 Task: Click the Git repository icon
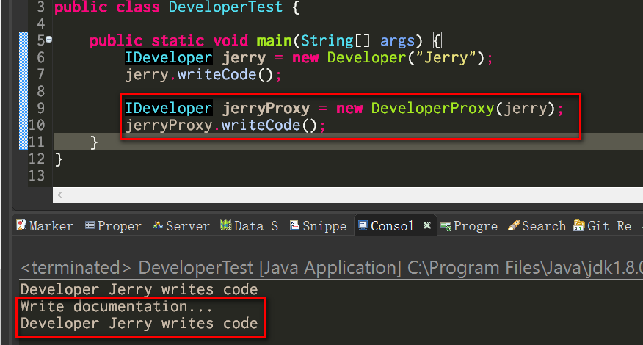coord(579,225)
